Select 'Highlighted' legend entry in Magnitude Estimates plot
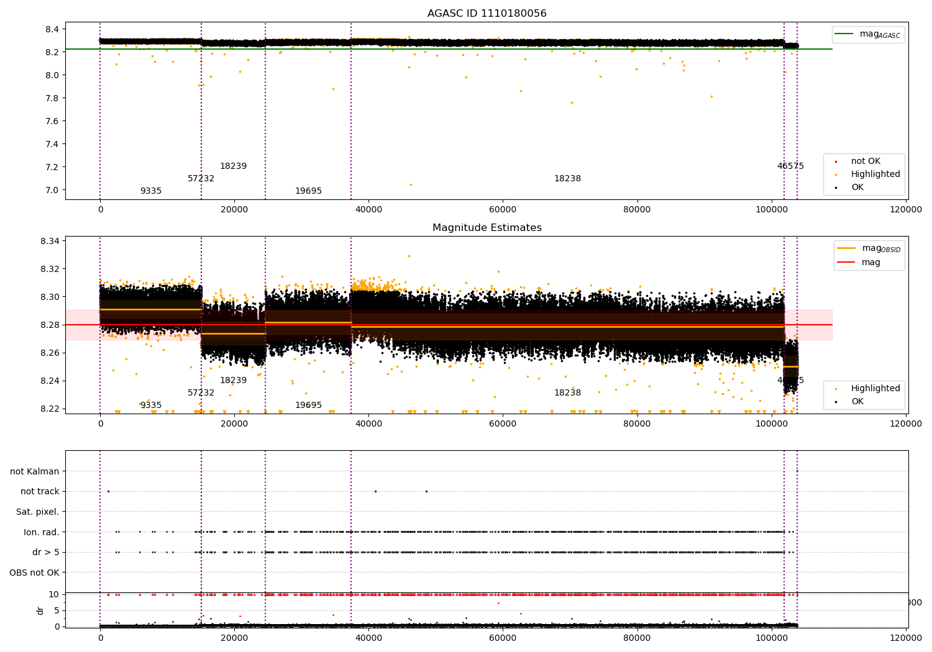The height and width of the screenshot is (652, 932). point(875,389)
